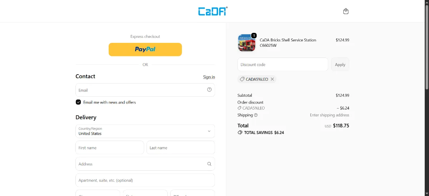Click the Enter shipping address text

click(330, 115)
